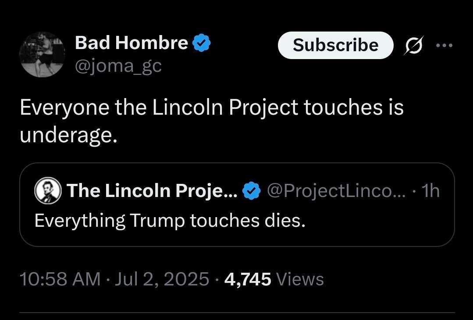Click Bad Hombre's blue verified badge
473x320 pixels.
[x=202, y=43]
